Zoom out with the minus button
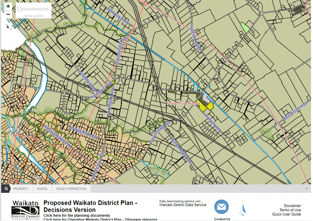 [8, 14]
